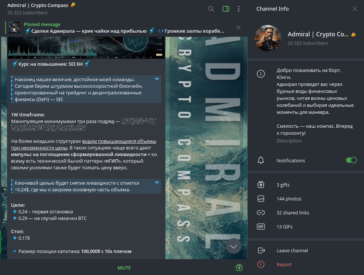Click the MUTE button at bottom
This screenshot has width=364, height=275.
[x=124, y=268]
